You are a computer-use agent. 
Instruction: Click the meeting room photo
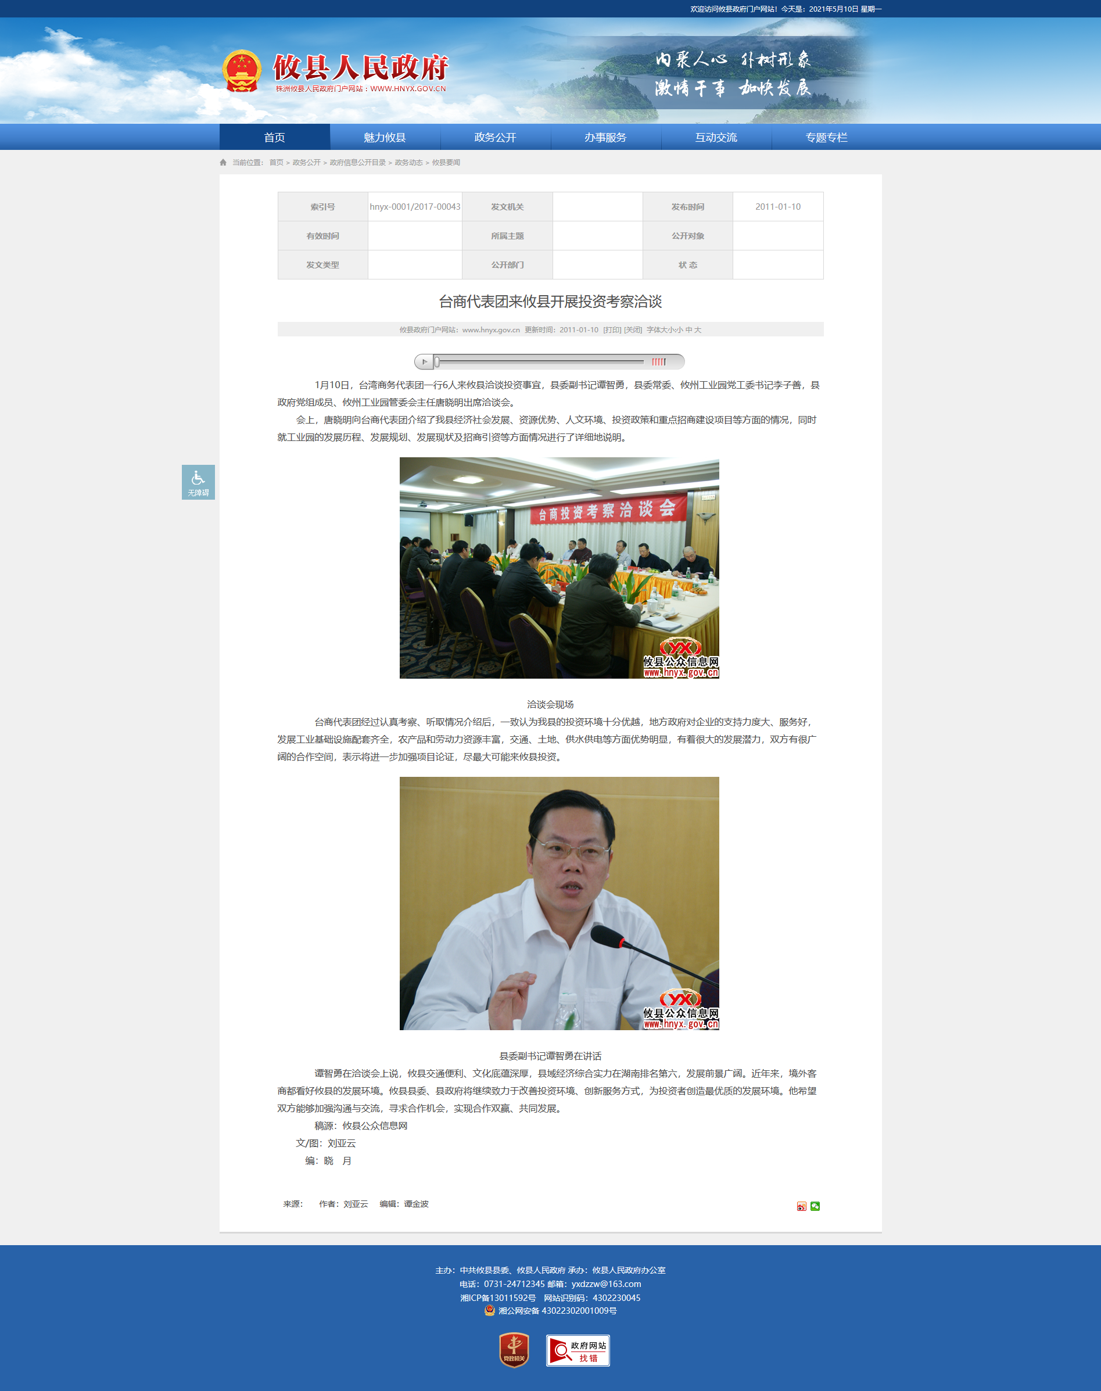click(559, 567)
